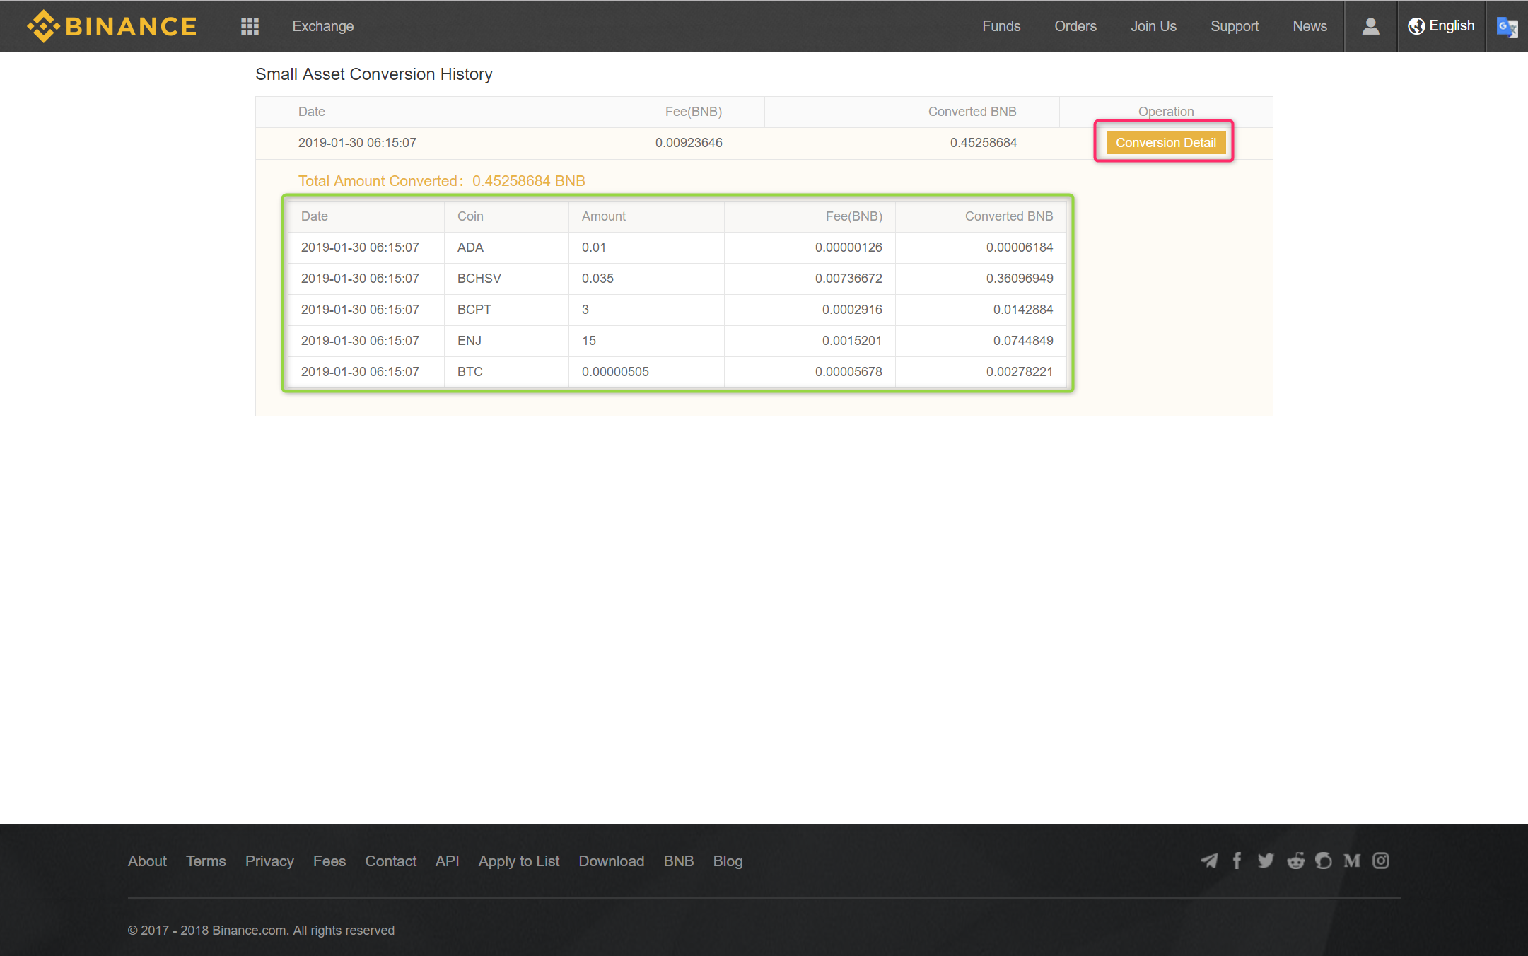Click the copyright Binance.com notice
This screenshot has width=1528, height=956.
point(261,931)
